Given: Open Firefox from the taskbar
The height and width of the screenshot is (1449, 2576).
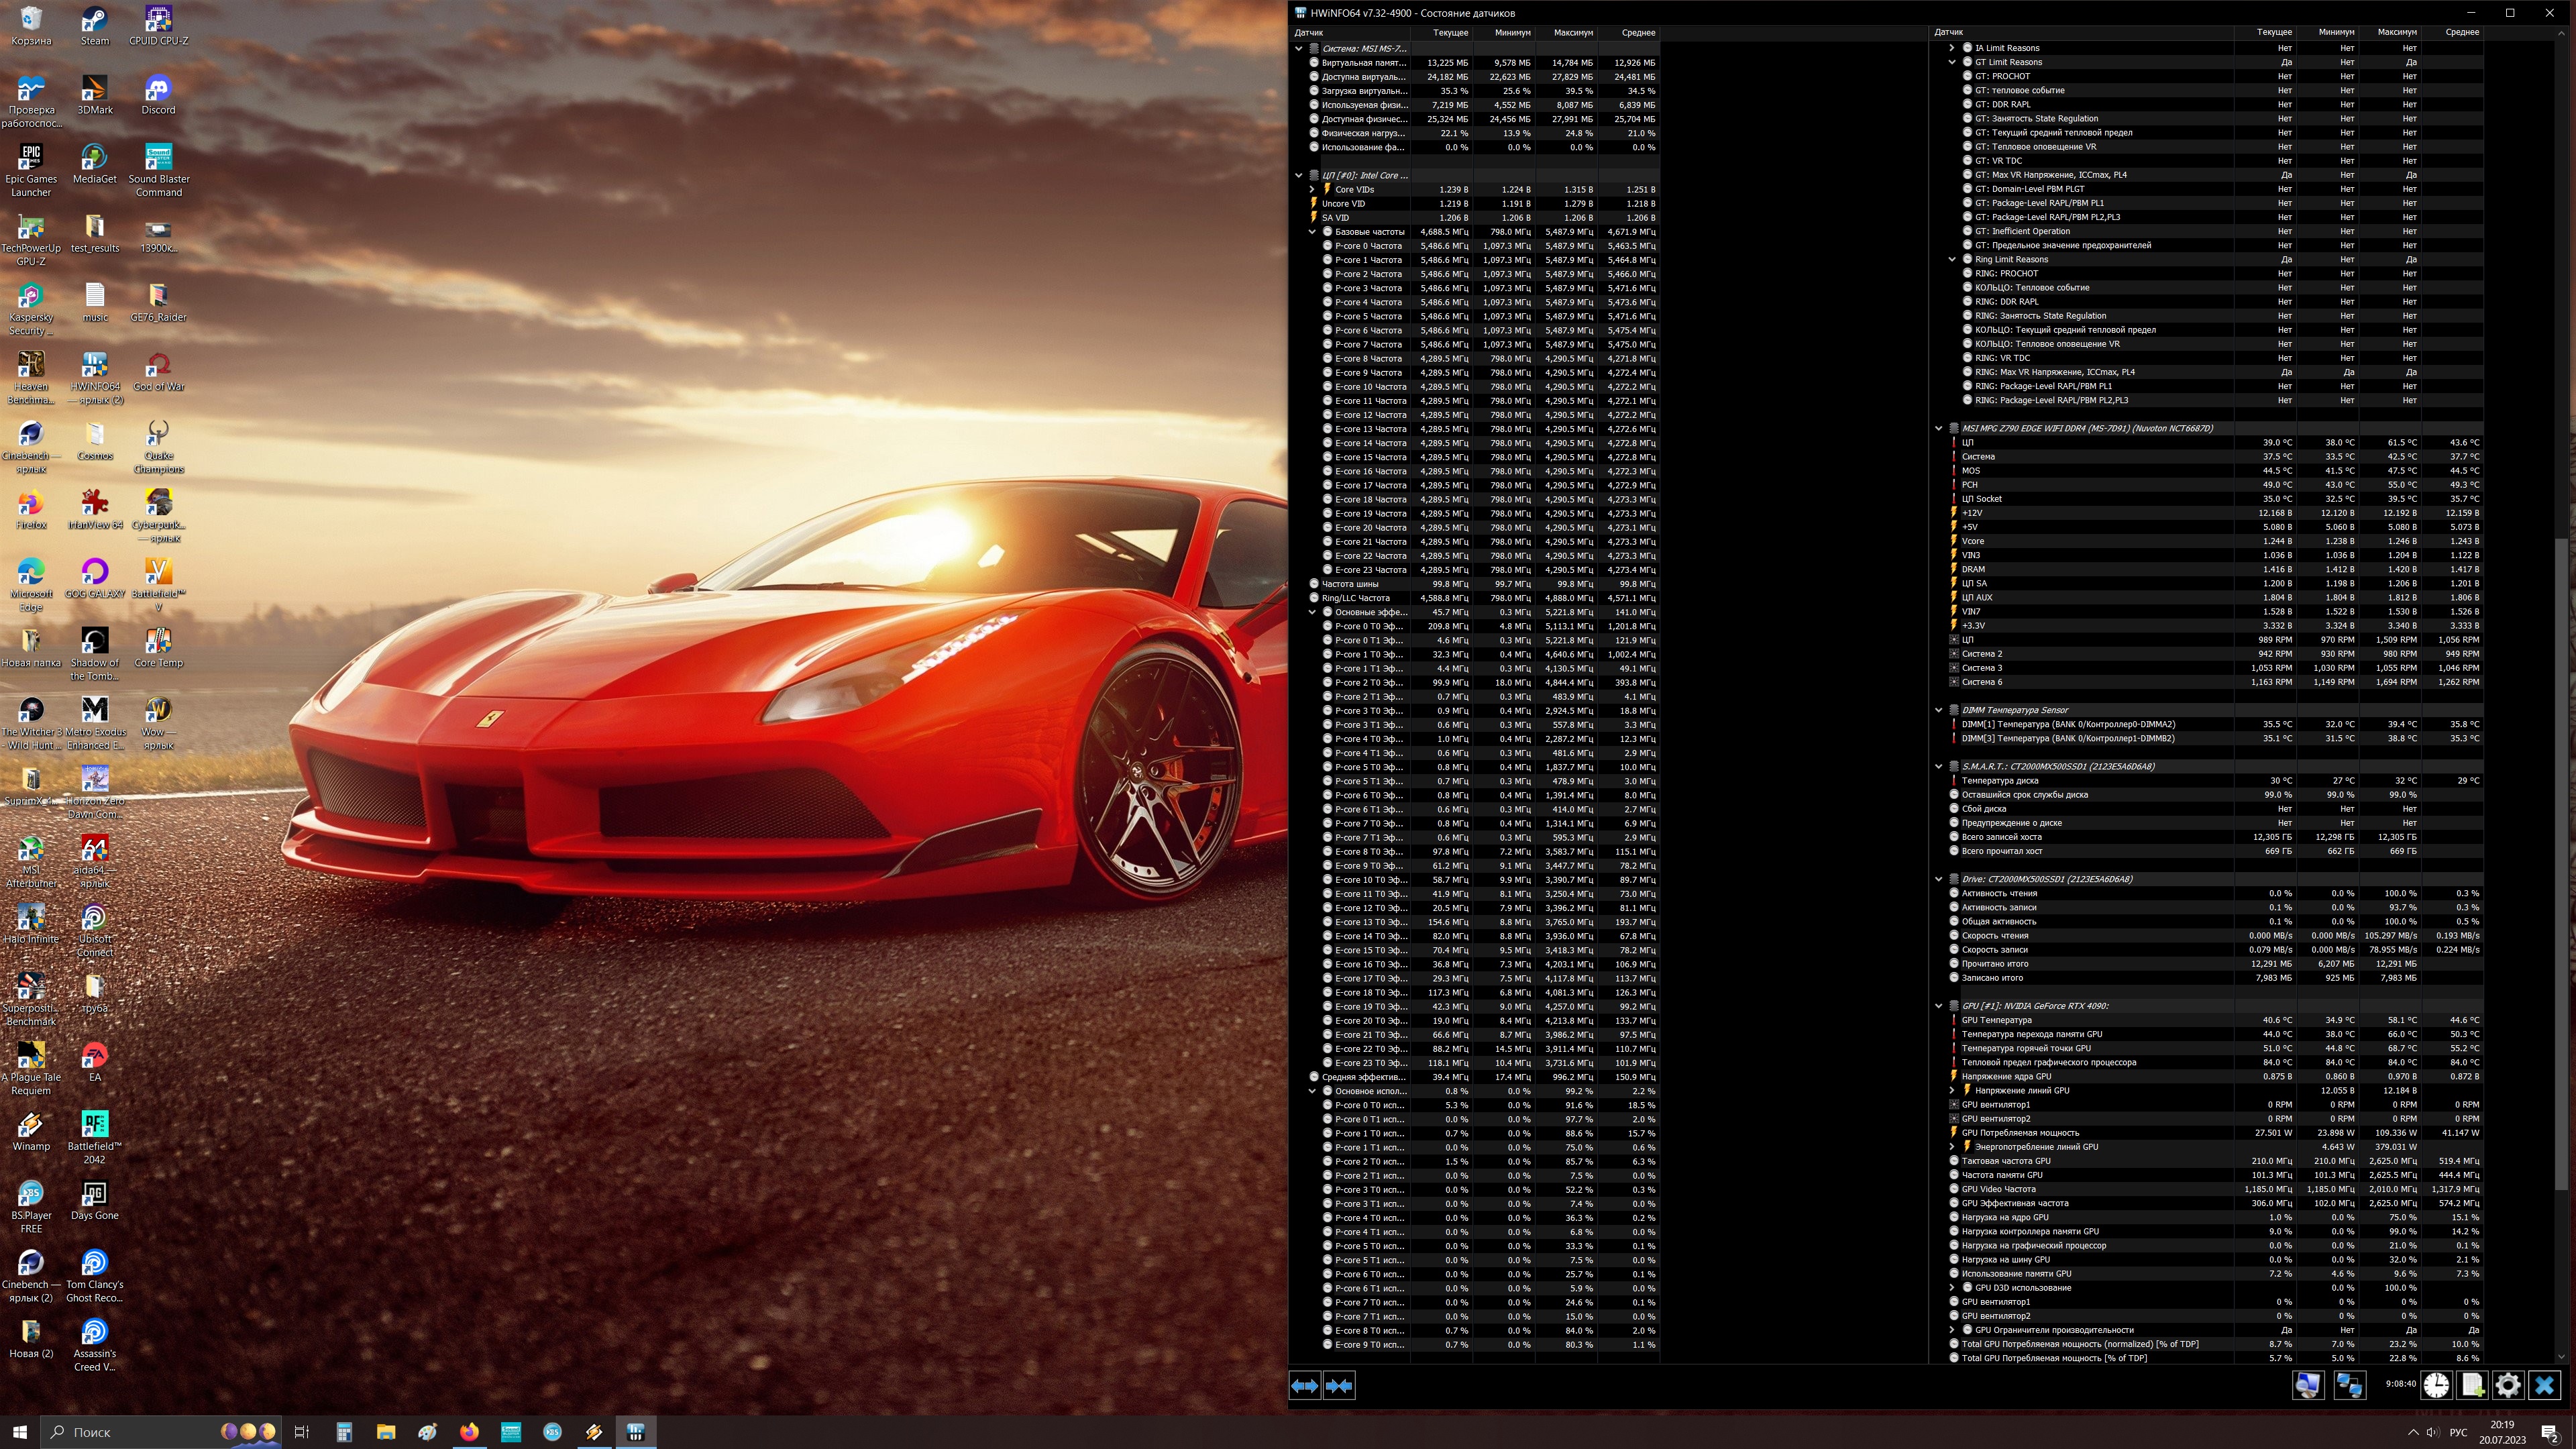Looking at the screenshot, I should point(469,1432).
